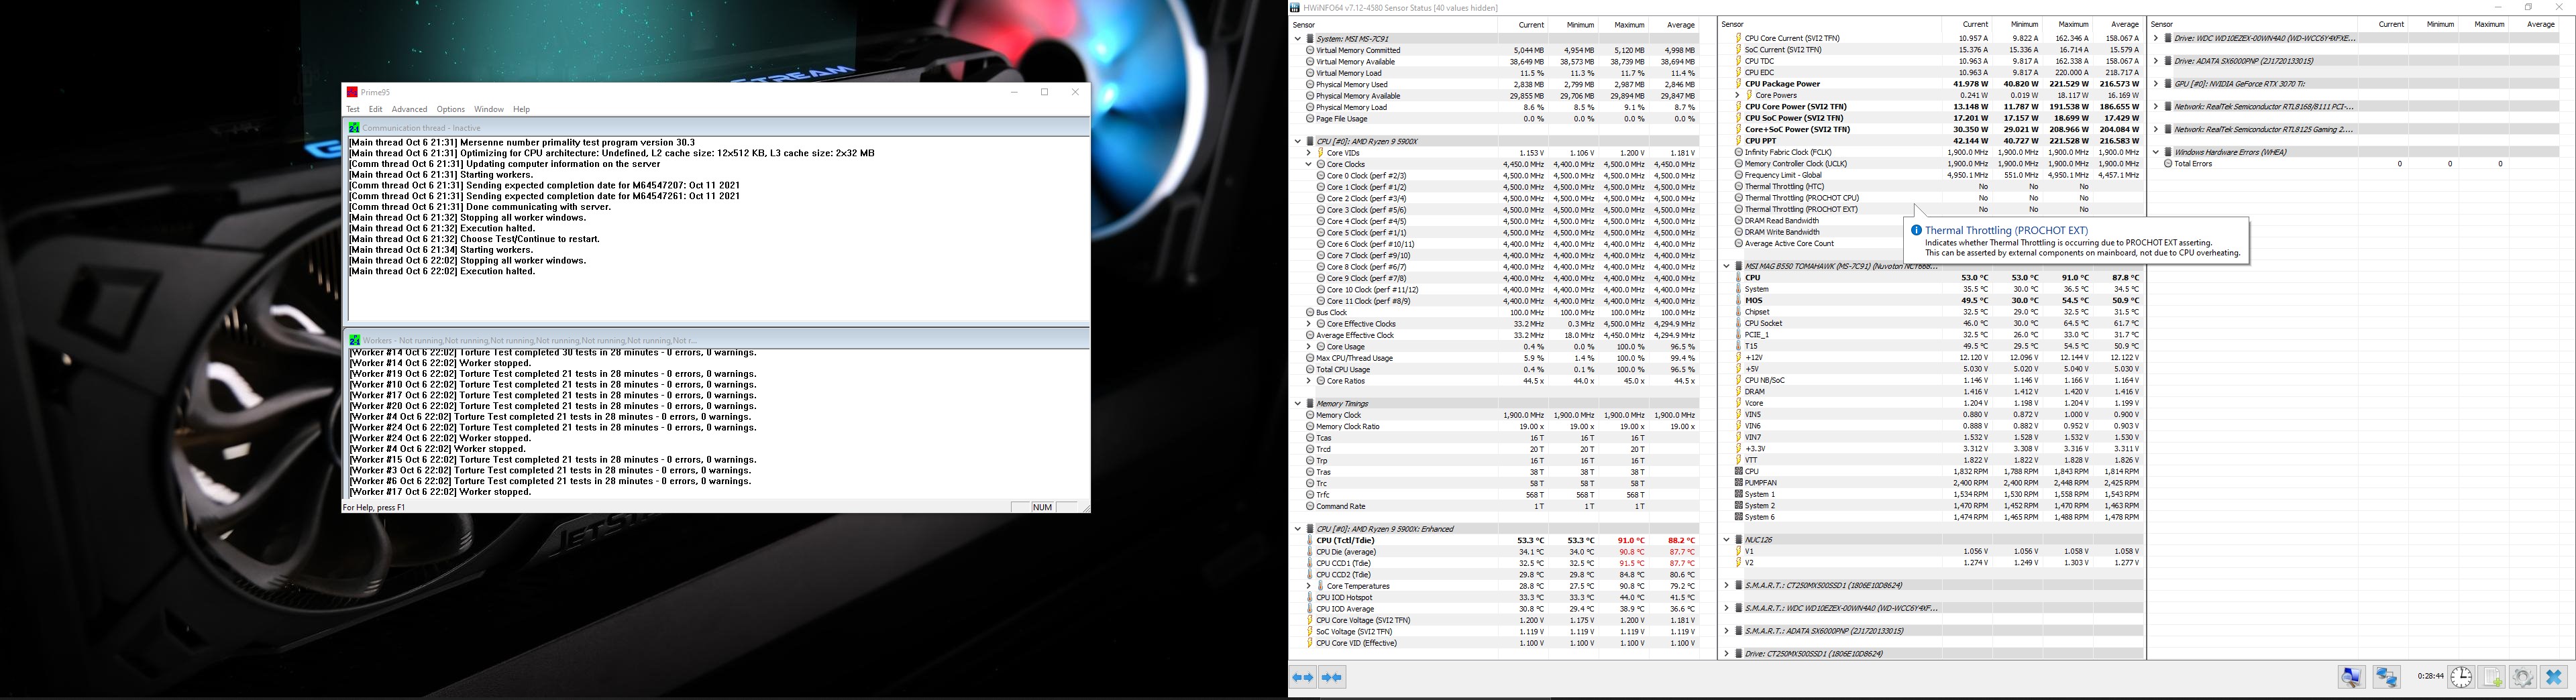Click the HWiNFO64 title bar app icon
2576x700 pixels.
click(1295, 7)
